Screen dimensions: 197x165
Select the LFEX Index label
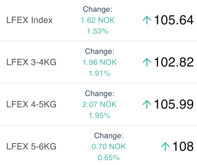click(x=30, y=20)
